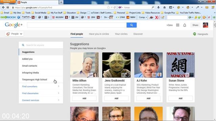The image size is (216, 121).
Task: Select Suggestions in the sidebar
Action: pos(41,52)
